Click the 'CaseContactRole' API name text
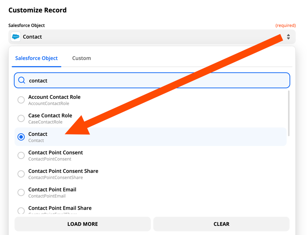This screenshot has height=235, width=307. tap(45, 122)
